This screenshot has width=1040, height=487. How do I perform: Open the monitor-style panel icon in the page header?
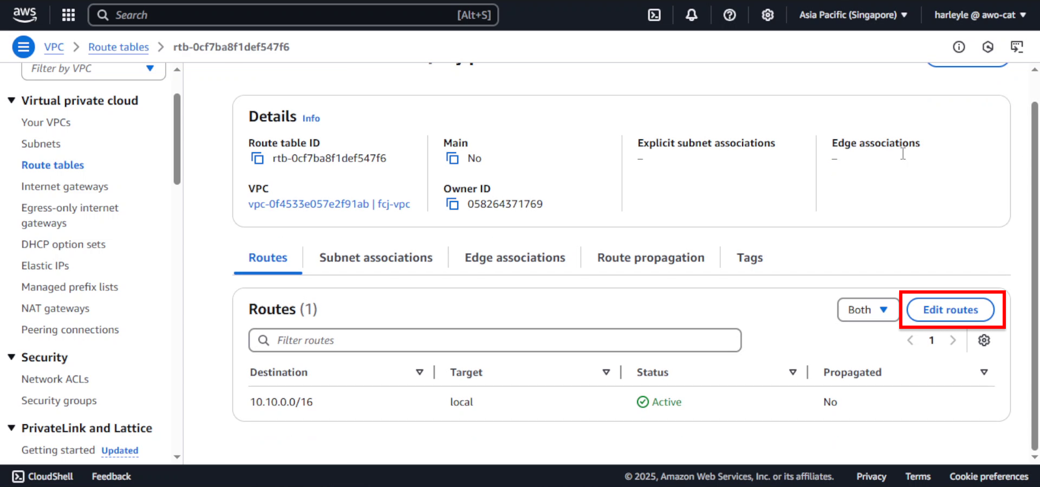coord(1017,47)
